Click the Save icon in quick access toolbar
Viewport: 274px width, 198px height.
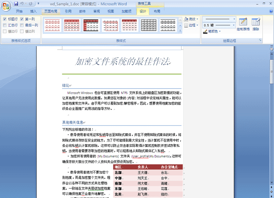(x=16, y=4)
